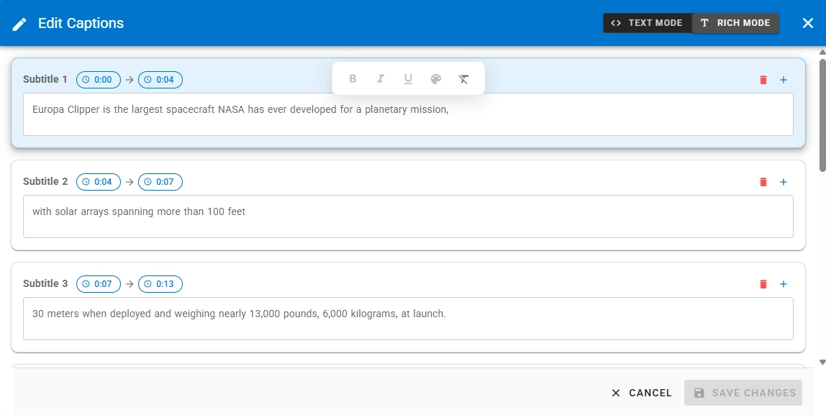
Task: Clear formatting with the floating toolbar
Action: click(463, 79)
